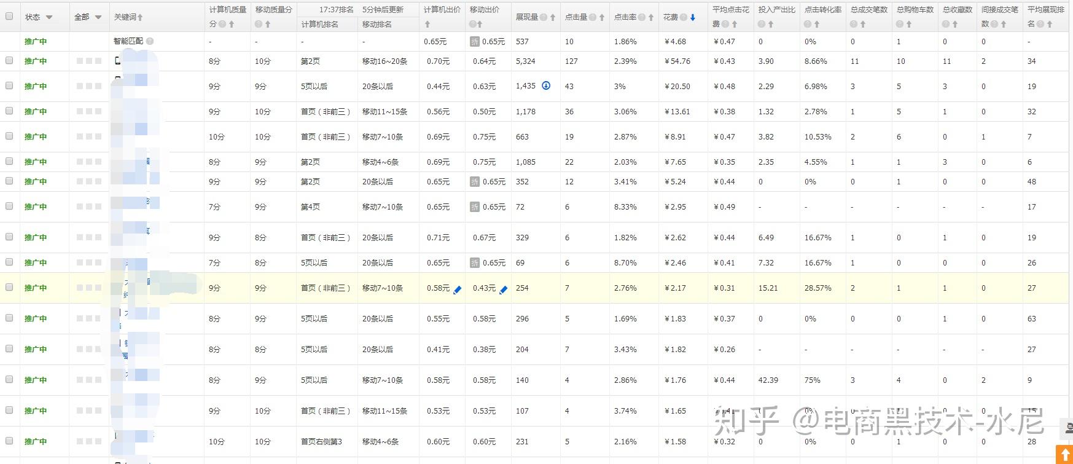
Task: Click 移动16~20条 mobile ranking cell
Action: click(385, 61)
